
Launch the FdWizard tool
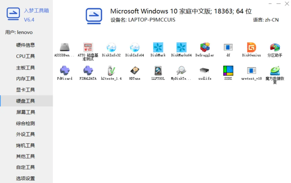[x=65, y=73]
